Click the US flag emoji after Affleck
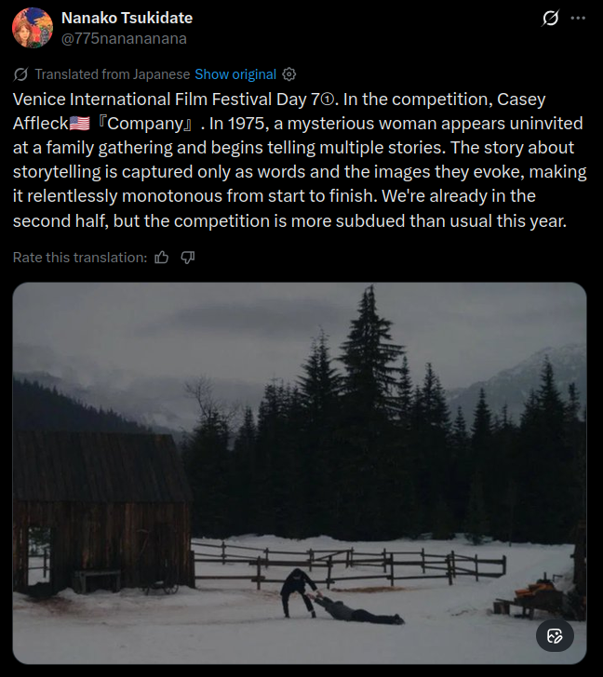Viewport: 603px width, 677px height. coord(79,124)
